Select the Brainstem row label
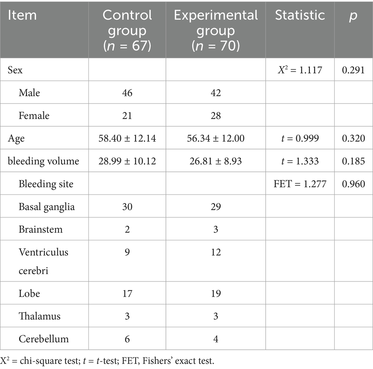 coord(40,229)
